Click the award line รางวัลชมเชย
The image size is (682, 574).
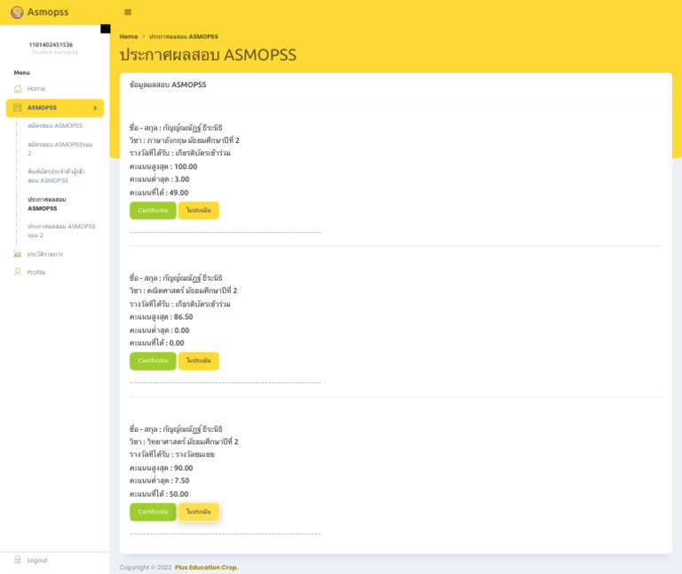[172, 454]
